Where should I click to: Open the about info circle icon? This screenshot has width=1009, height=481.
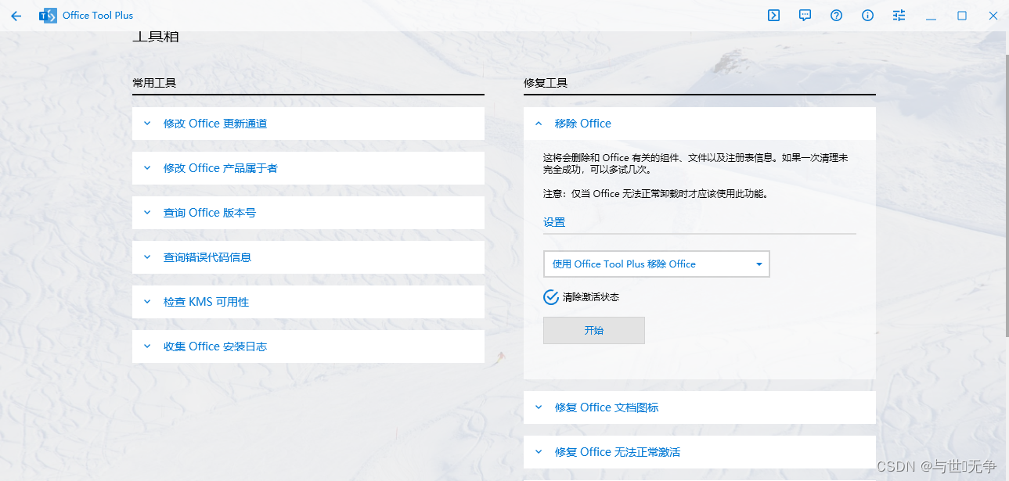click(x=867, y=16)
